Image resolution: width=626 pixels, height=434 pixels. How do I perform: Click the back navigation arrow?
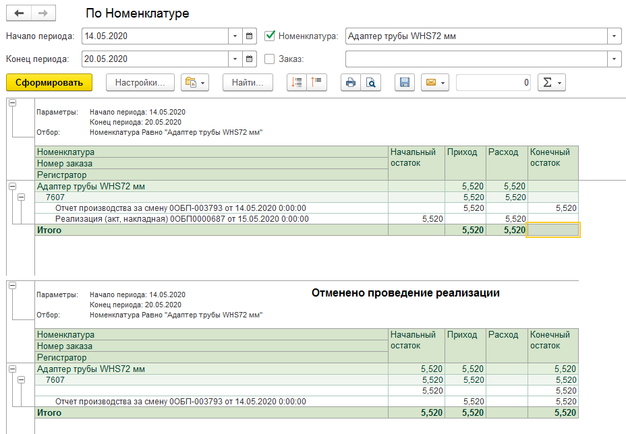point(19,13)
